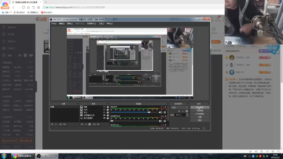This screenshot has height=159, width=283.
Task: Go back in the browser
Action: tap(13, 7)
